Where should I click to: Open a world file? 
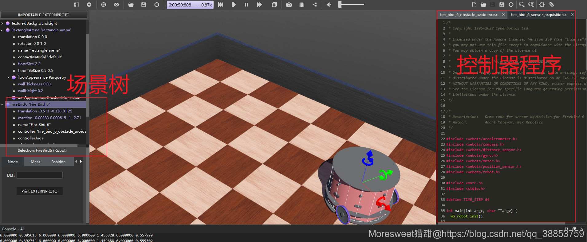point(131,5)
